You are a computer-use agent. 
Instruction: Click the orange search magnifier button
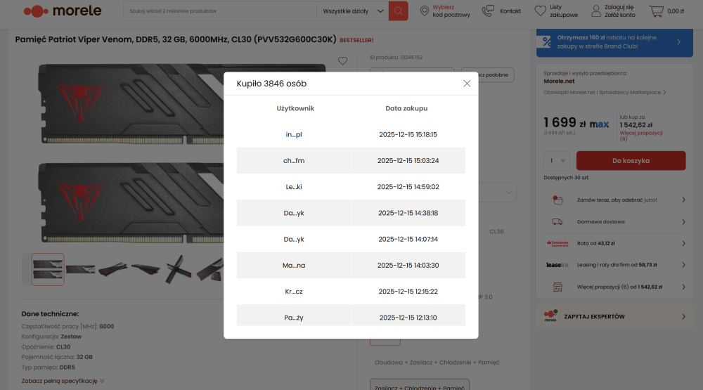(398, 11)
